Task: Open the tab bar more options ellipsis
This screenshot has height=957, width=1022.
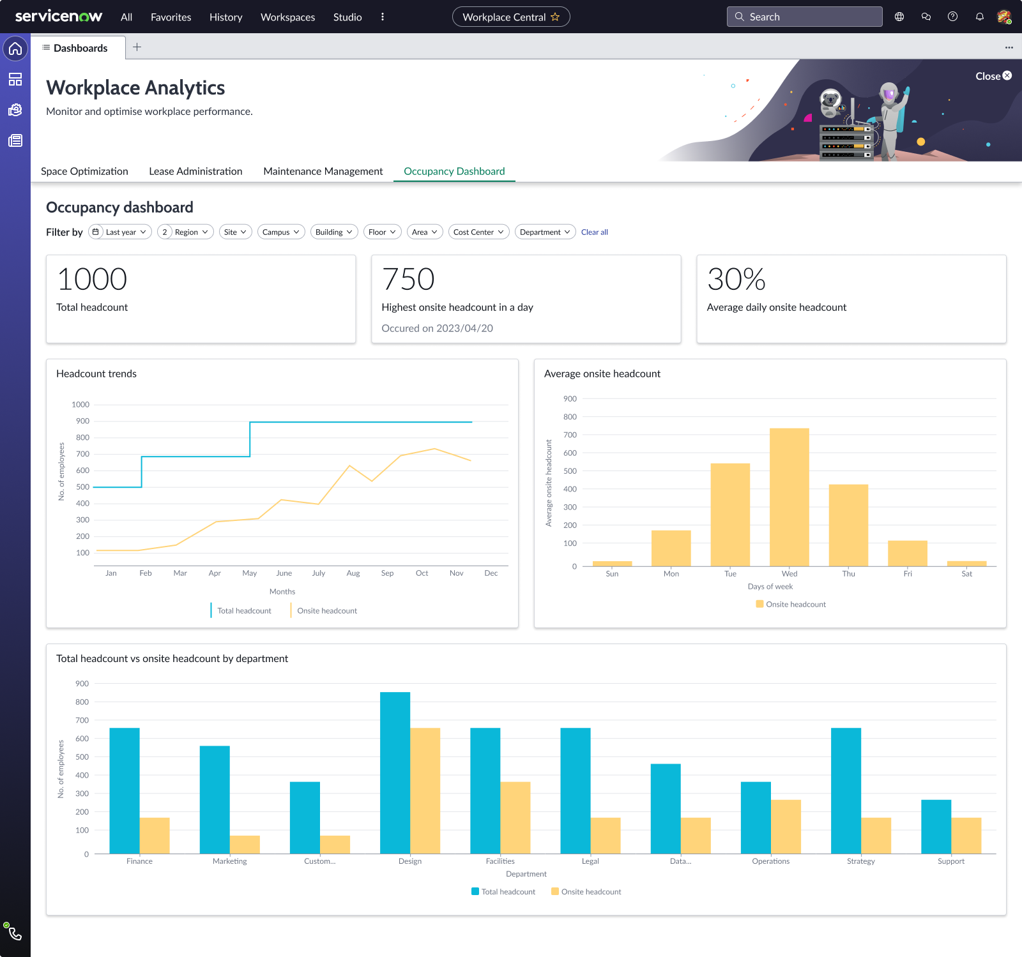Action: 1009,47
